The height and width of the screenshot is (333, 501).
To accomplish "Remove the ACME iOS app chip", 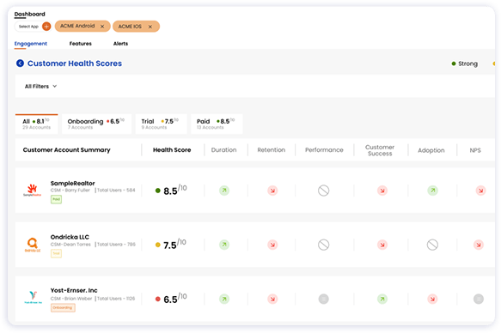I will point(150,27).
